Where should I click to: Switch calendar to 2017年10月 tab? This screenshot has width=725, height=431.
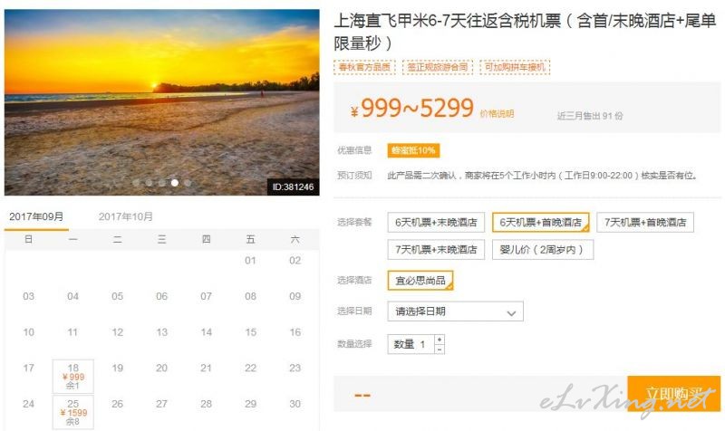click(x=125, y=216)
